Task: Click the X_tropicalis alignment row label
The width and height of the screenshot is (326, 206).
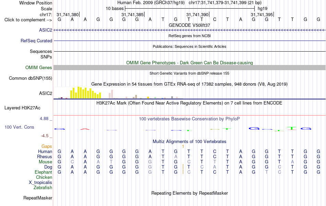Action: tap(40, 183)
